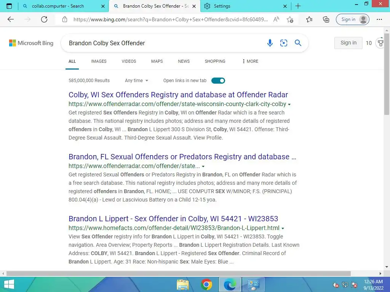The width and height of the screenshot is (390, 292).
Task: Open Microsoft Rewards trophy icon
Action: [x=380, y=43]
